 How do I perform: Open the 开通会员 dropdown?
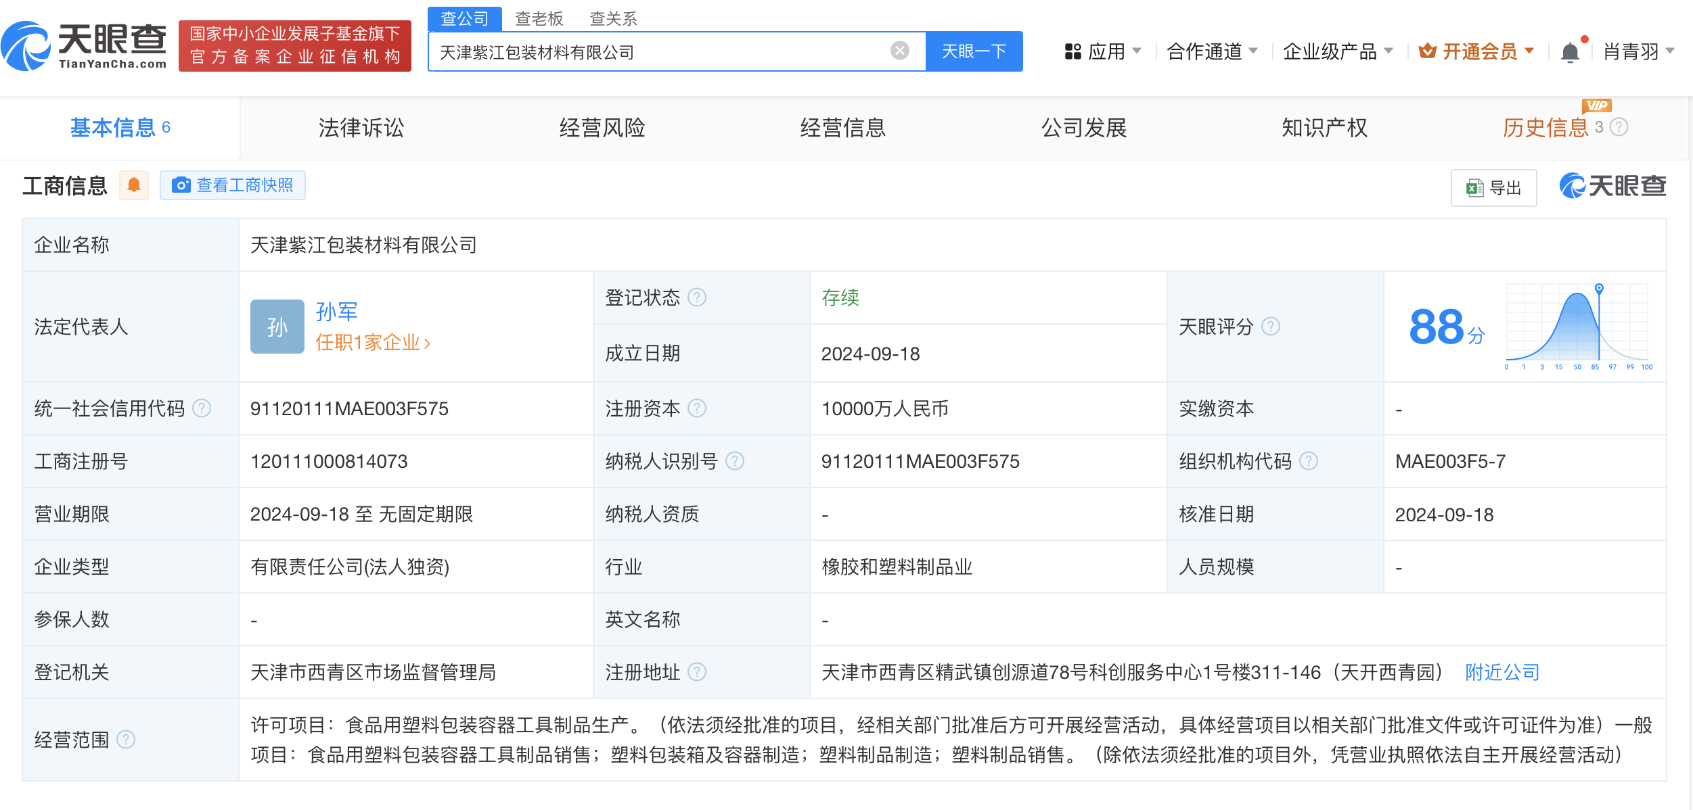(x=1476, y=51)
